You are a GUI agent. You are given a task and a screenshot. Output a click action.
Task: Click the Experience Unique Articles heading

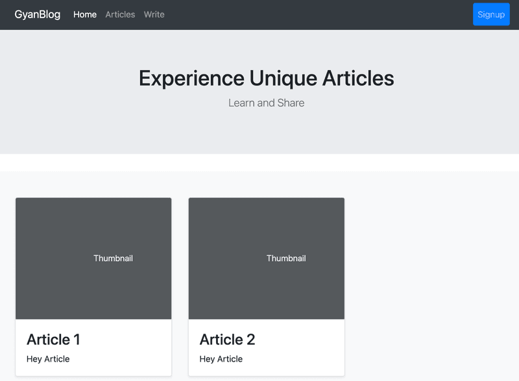click(265, 78)
